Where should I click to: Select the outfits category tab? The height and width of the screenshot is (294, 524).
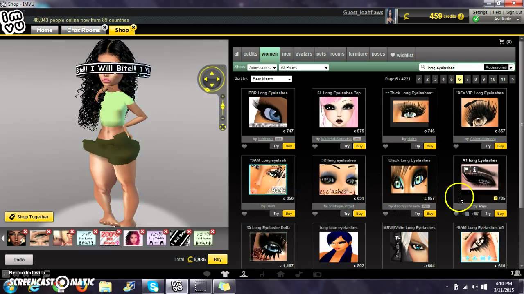(250, 54)
